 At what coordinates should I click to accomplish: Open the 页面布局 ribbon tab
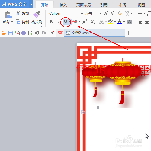coord(84,5)
